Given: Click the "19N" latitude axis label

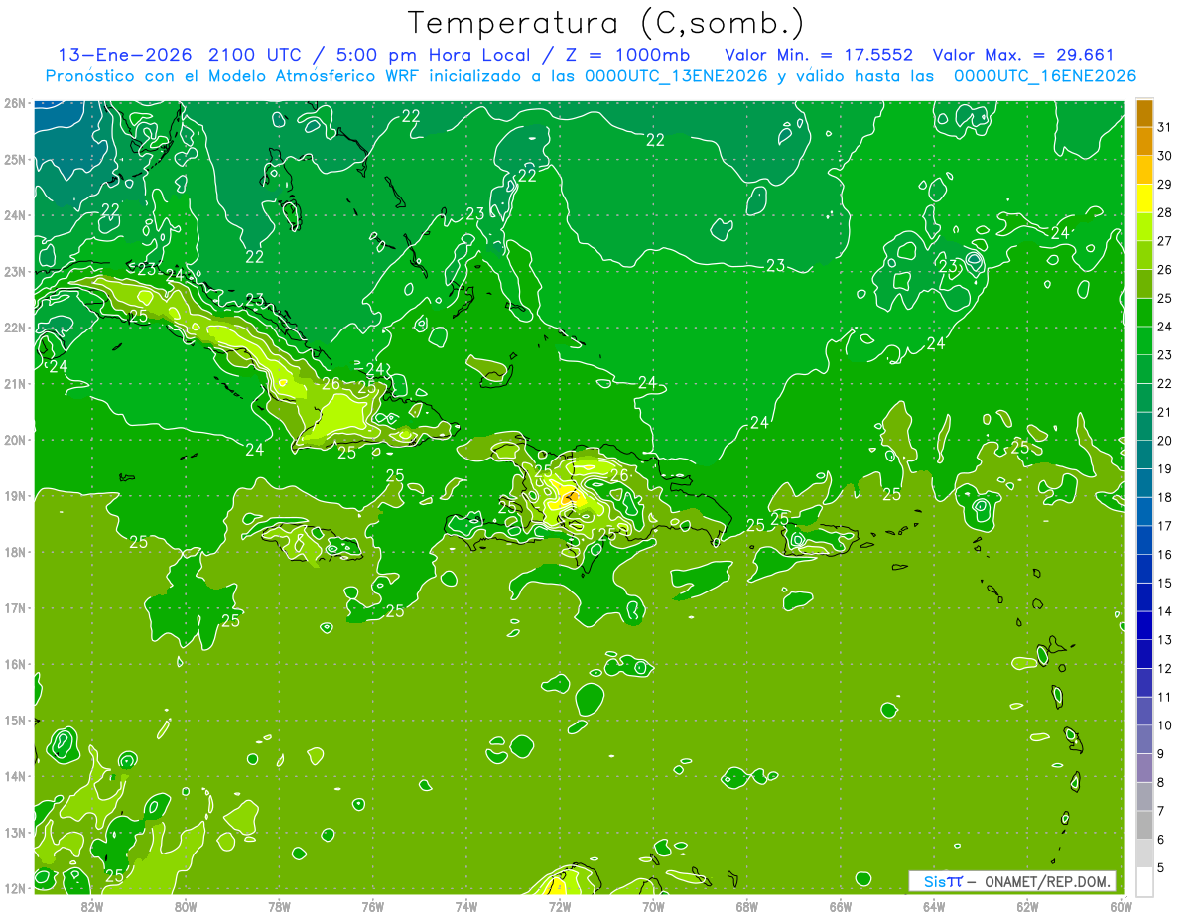Looking at the screenshot, I should (15, 495).
